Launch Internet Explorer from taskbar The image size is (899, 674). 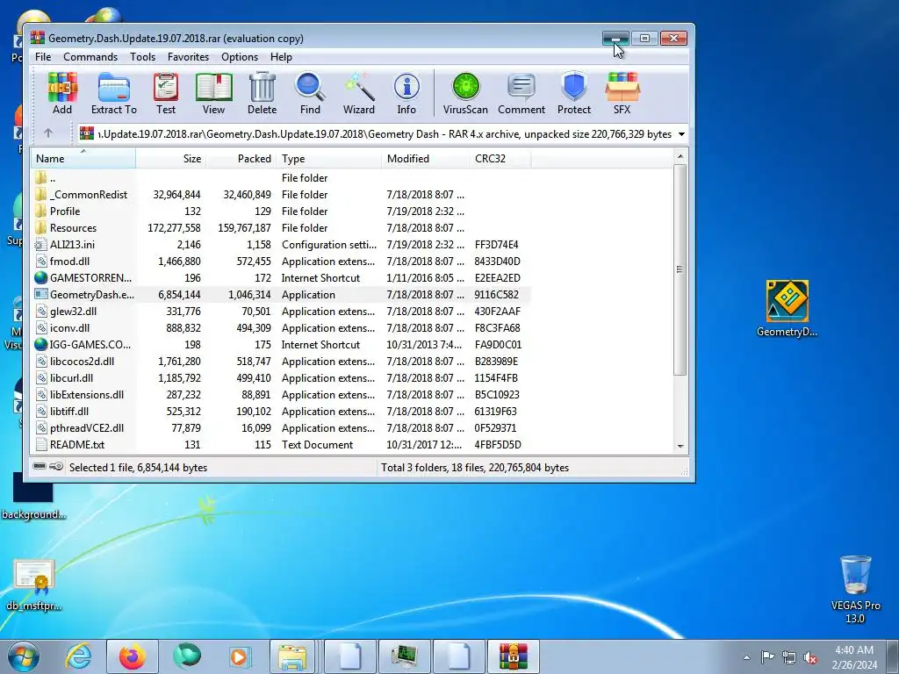(x=78, y=656)
